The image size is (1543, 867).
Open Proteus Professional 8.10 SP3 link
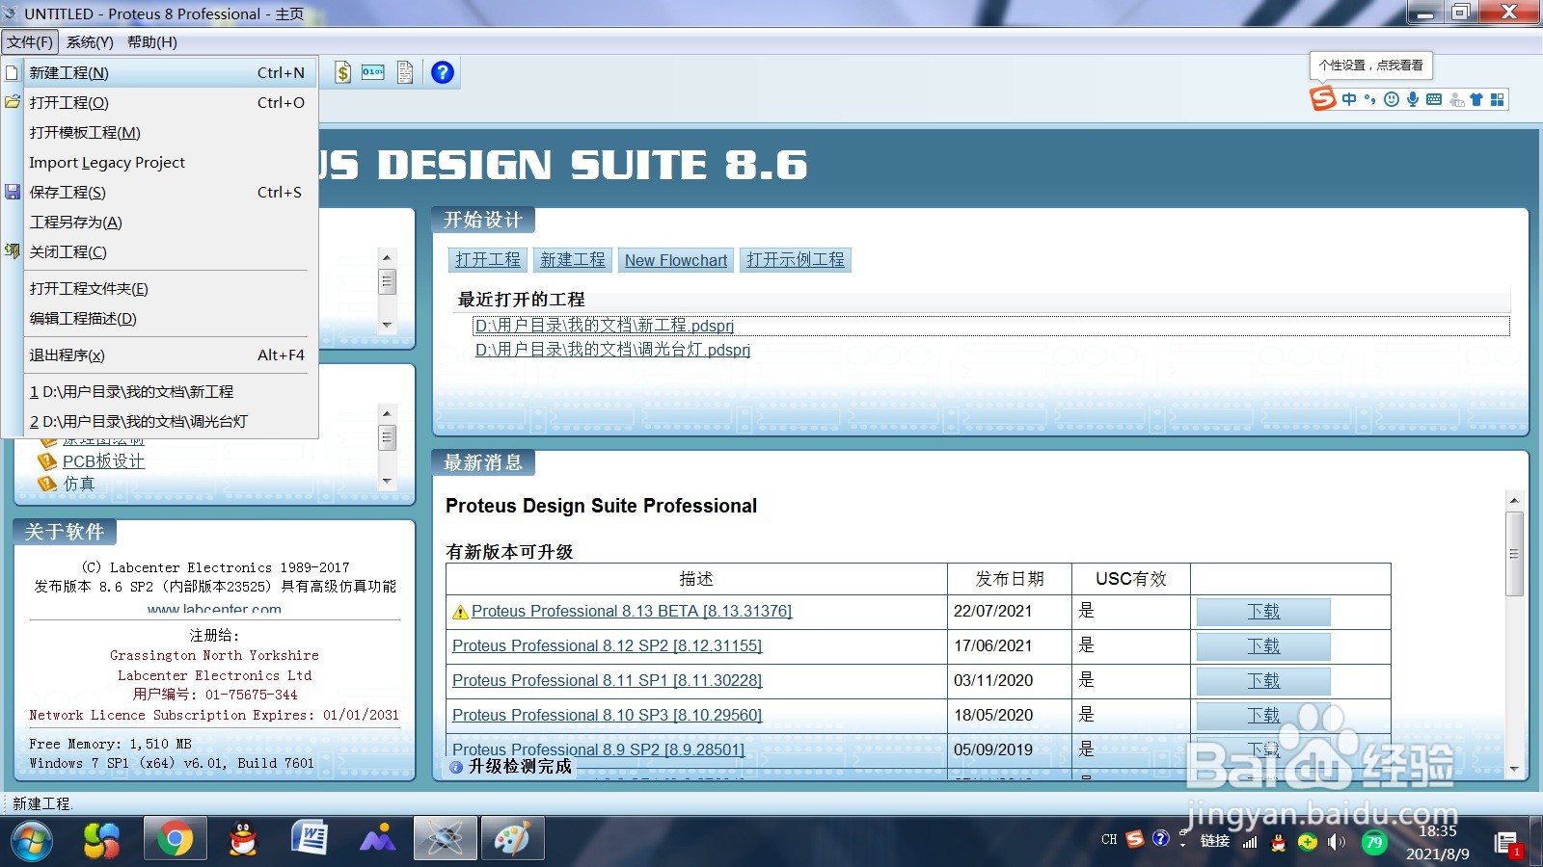(607, 715)
